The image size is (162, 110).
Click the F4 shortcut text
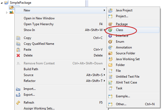pos(101,24)
